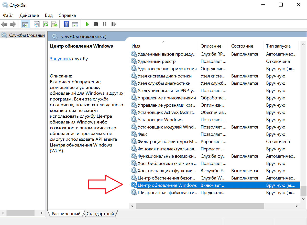Select Функциональные возможн... service
This screenshot has height=225, width=307.
coord(167,156)
